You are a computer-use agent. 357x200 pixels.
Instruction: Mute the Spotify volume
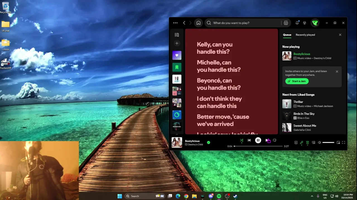(319, 142)
